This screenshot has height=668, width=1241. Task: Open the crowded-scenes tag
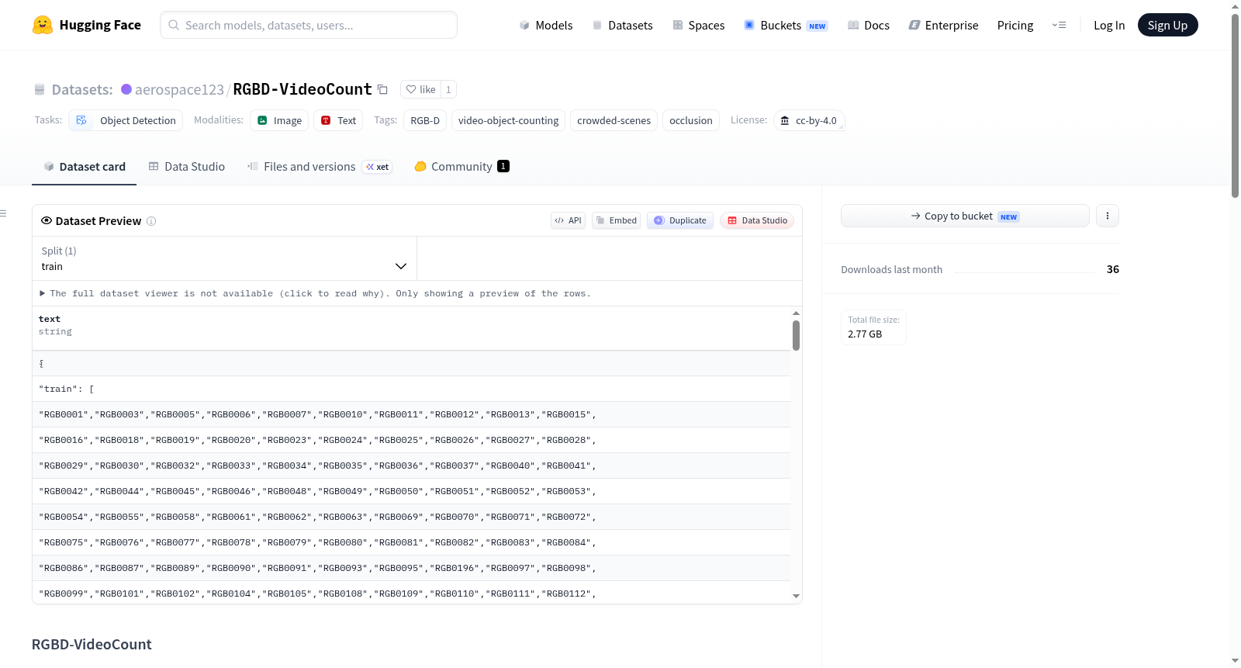pyautogui.click(x=614, y=120)
